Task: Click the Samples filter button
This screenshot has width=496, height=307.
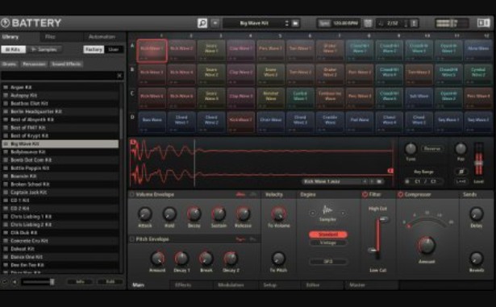Action: [x=44, y=49]
